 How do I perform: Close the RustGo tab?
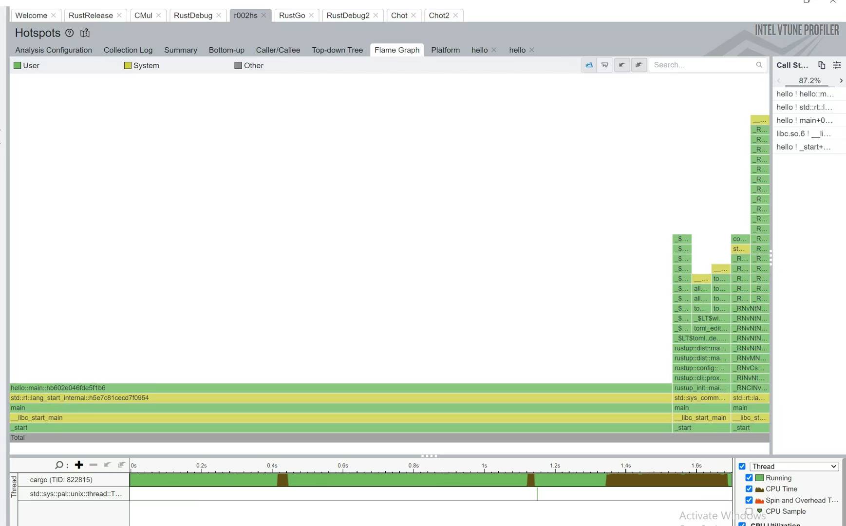[x=311, y=16]
